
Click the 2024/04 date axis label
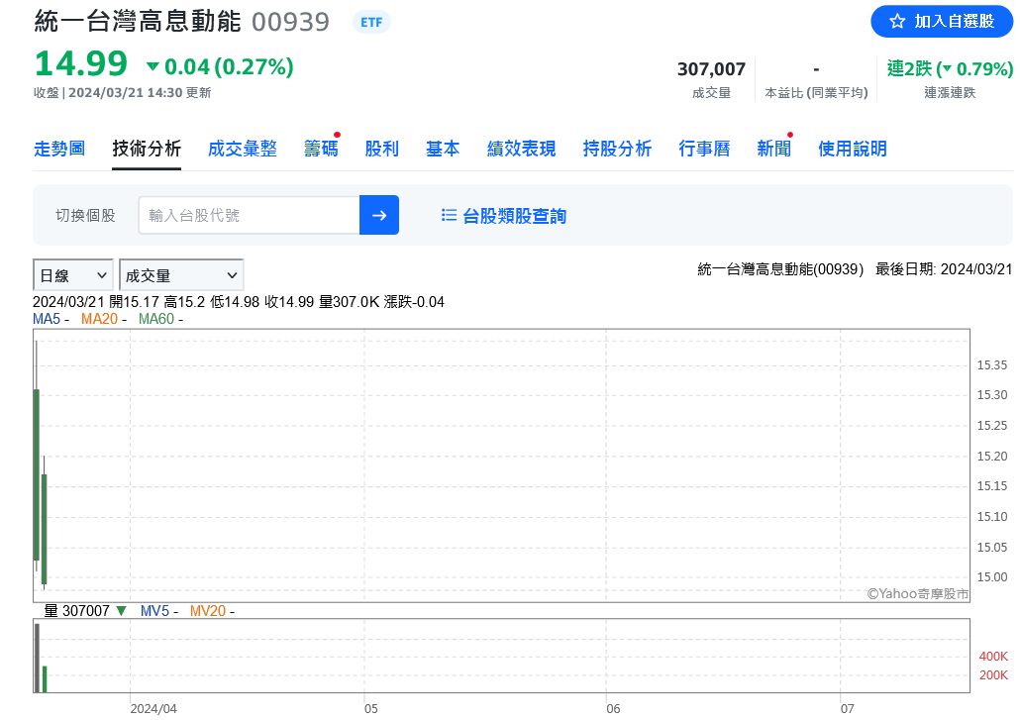click(153, 708)
